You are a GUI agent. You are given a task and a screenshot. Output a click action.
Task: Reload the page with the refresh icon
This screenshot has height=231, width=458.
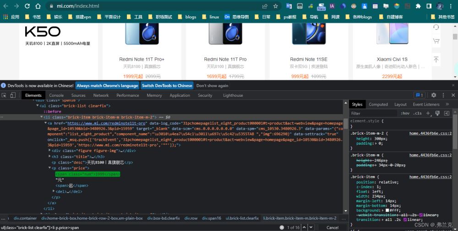[27, 6]
